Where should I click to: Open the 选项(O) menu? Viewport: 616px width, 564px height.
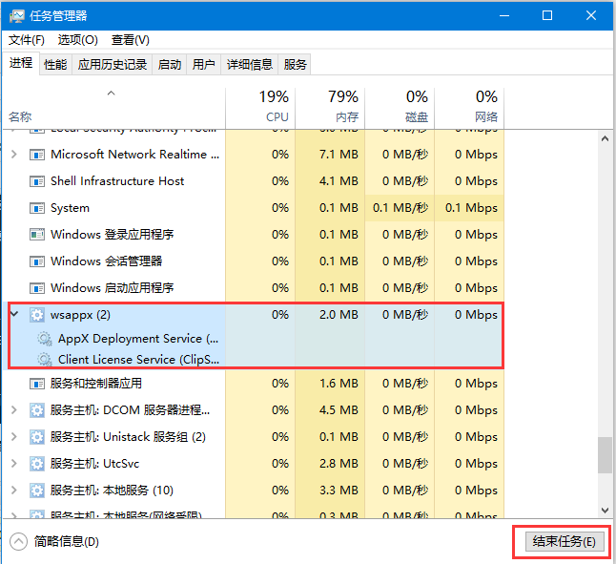coord(78,40)
